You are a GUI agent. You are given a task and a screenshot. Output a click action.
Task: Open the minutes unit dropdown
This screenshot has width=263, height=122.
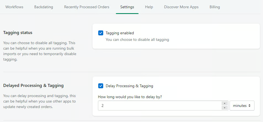coord(242,106)
